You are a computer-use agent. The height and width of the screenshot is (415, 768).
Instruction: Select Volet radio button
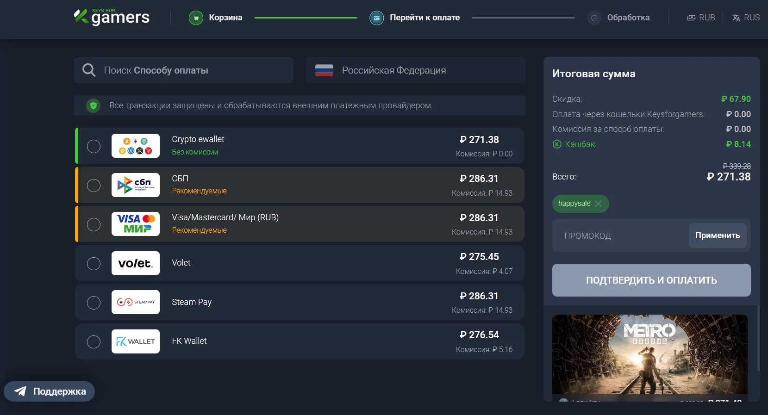(94, 263)
